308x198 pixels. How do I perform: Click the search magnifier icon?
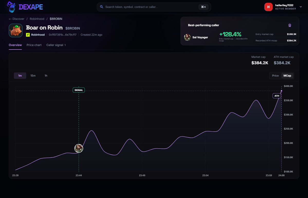pos(101,7)
